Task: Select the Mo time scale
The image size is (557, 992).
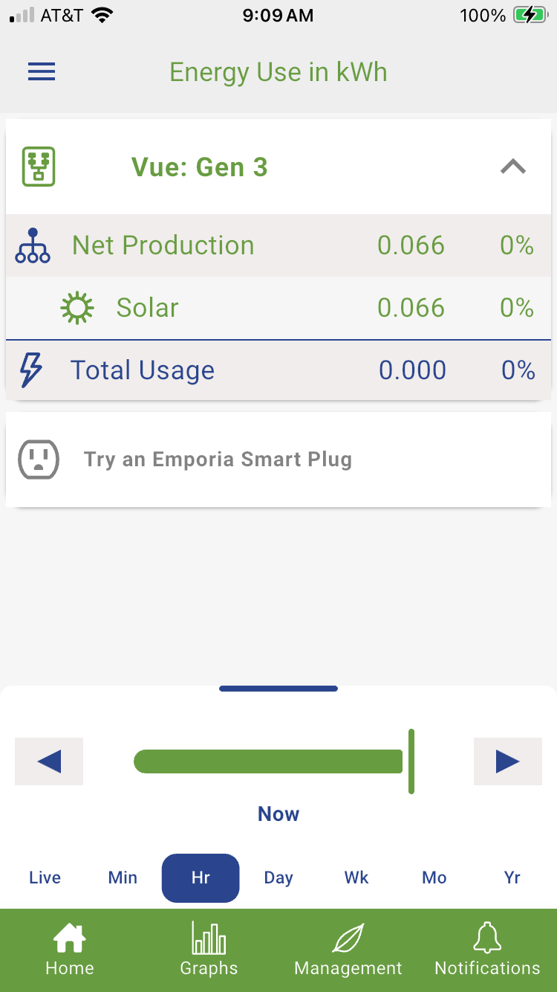Action: pyautogui.click(x=434, y=877)
